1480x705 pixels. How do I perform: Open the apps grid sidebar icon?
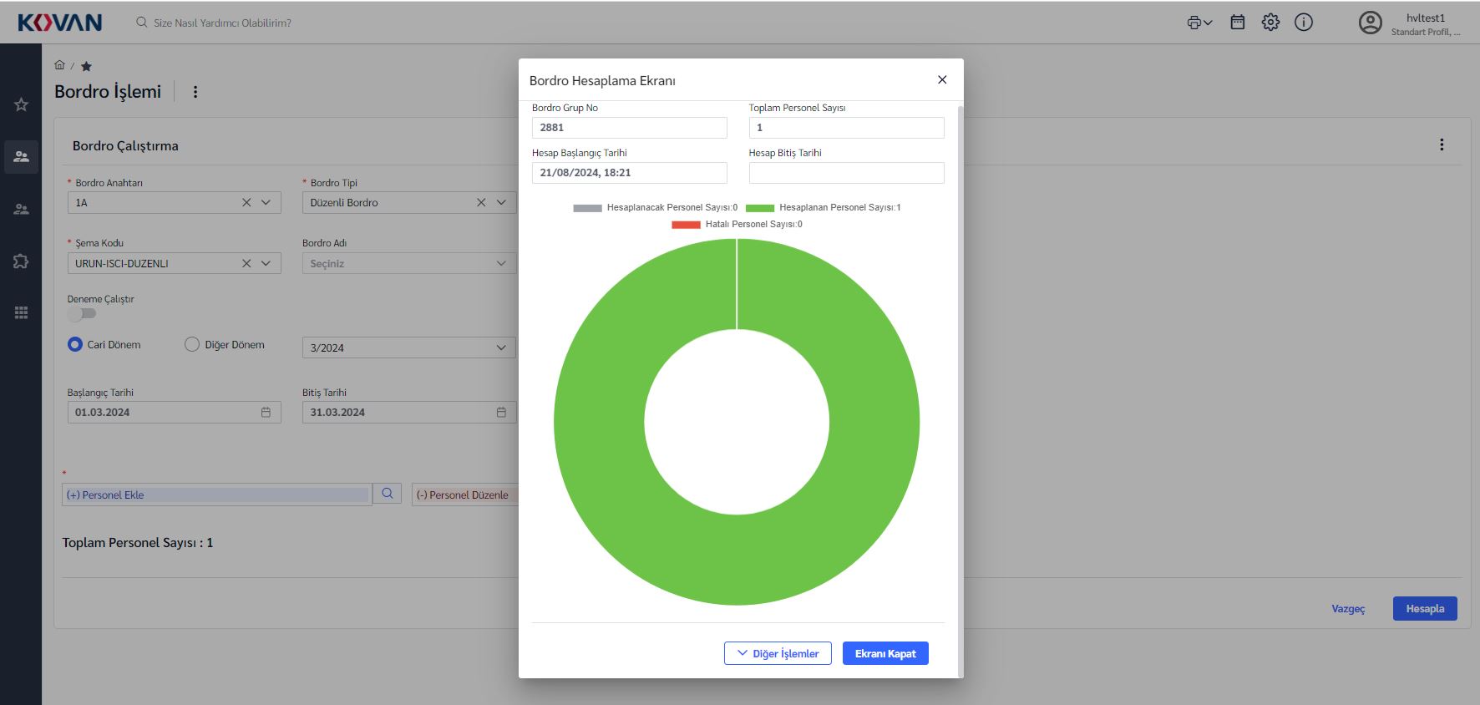click(x=21, y=312)
